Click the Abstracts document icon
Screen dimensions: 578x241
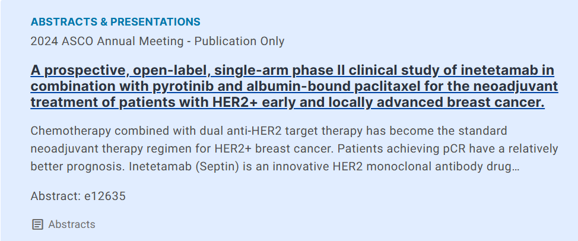[x=37, y=224]
